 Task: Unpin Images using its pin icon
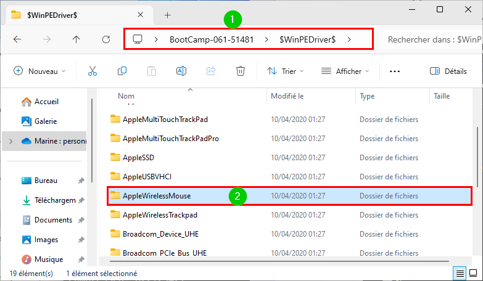[81, 240]
